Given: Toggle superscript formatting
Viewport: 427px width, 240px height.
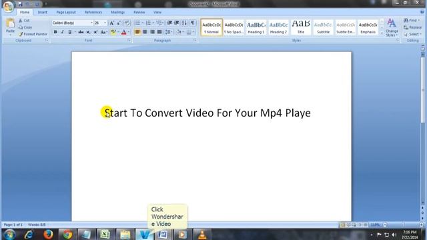Looking at the screenshot, I should [95, 32].
